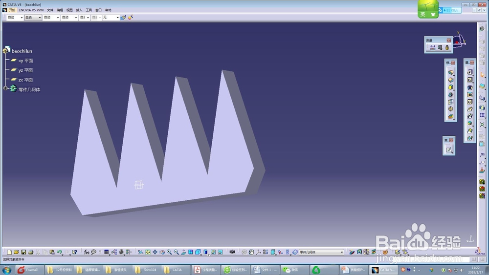This screenshot has width=489, height=275.
Task: Open the first '自动' color dropdown
Action: click(22, 18)
